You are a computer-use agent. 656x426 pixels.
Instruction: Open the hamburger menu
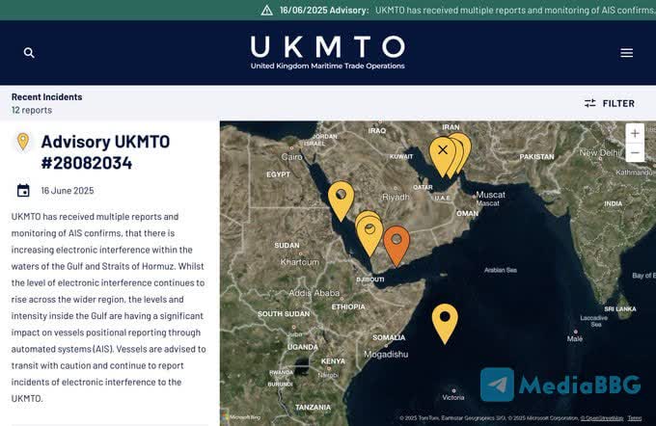tap(626, 53)
